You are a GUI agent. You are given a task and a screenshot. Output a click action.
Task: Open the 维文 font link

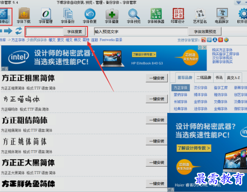pyautogui.click(x=69, y=40)
